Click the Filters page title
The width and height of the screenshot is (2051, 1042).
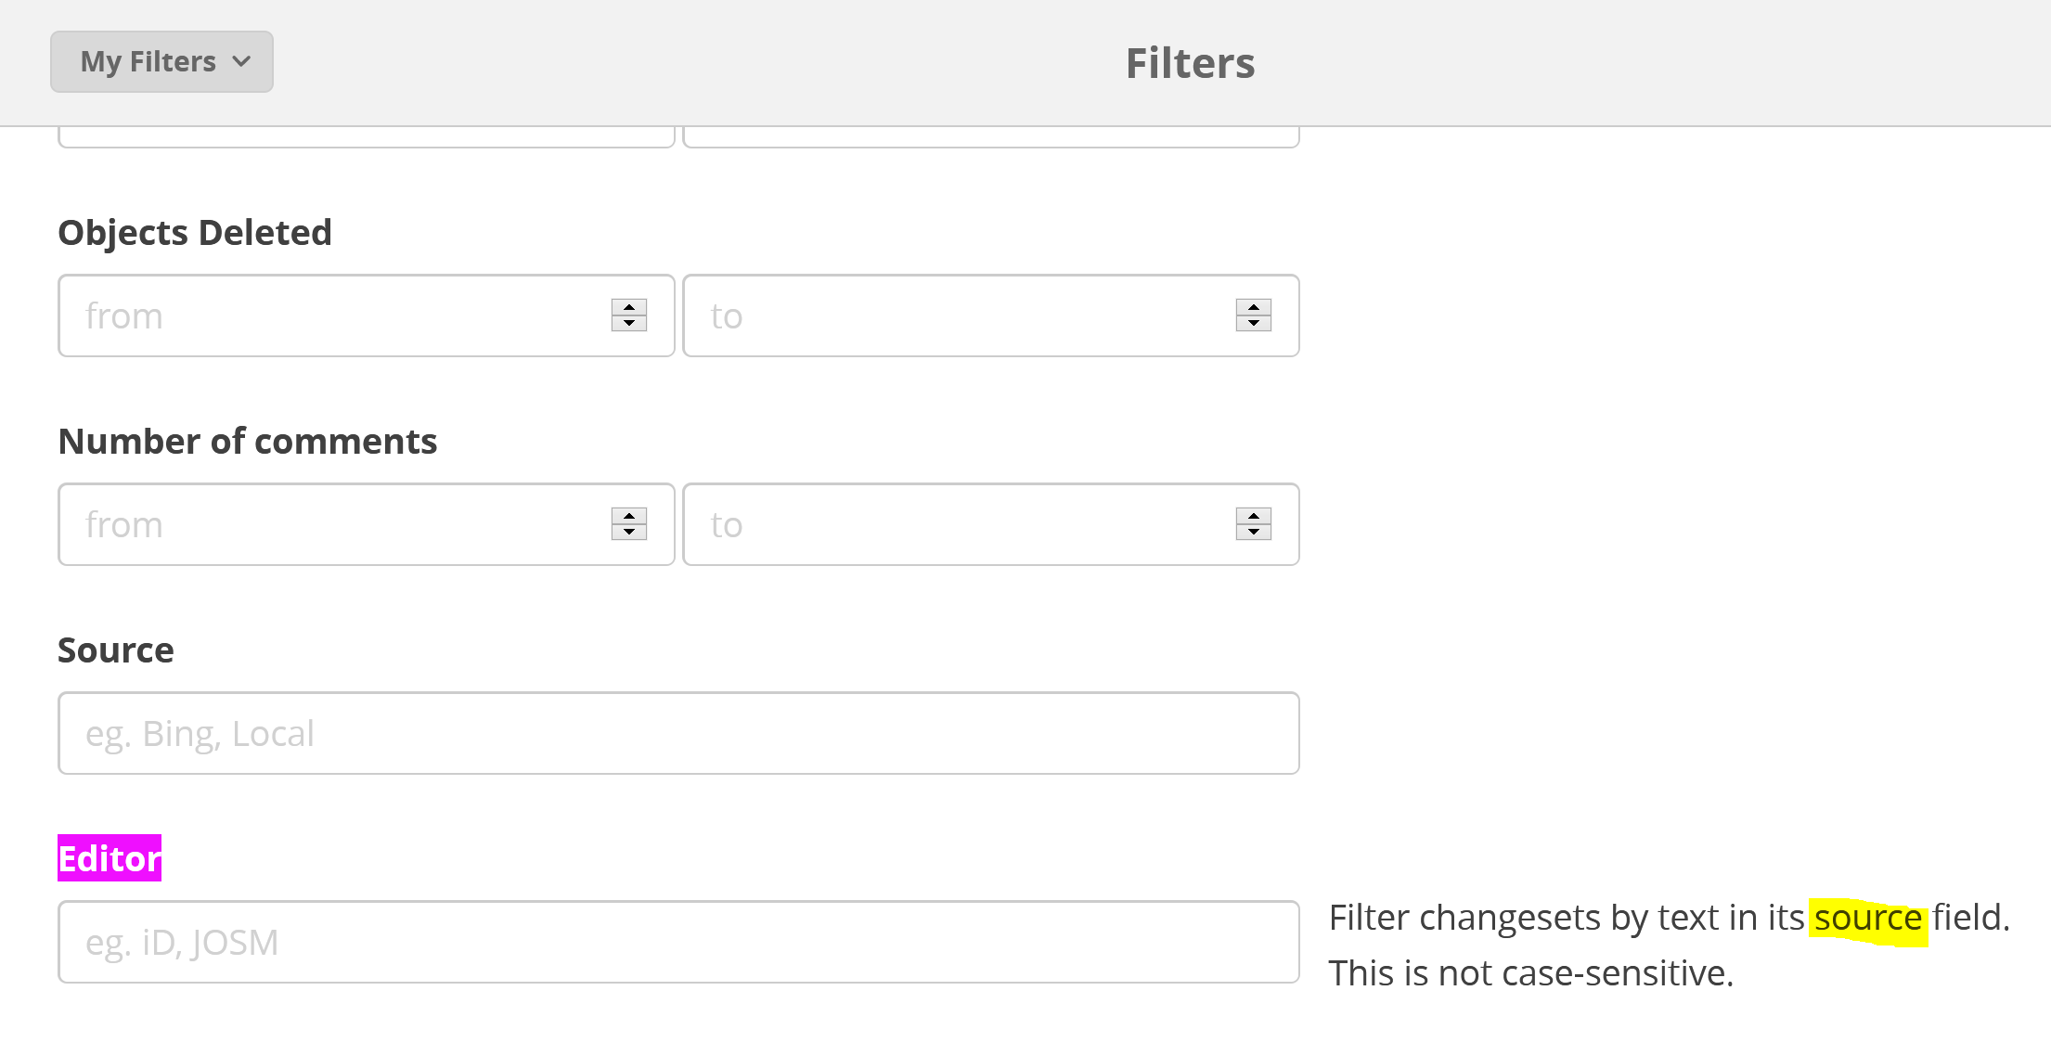point(1189,61)
